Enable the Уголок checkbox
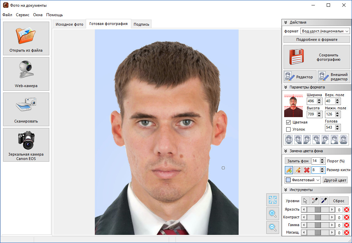 [x=289, y=129]
